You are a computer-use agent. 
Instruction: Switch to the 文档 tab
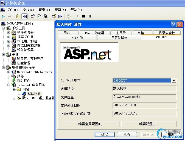[x=142, y=33]
